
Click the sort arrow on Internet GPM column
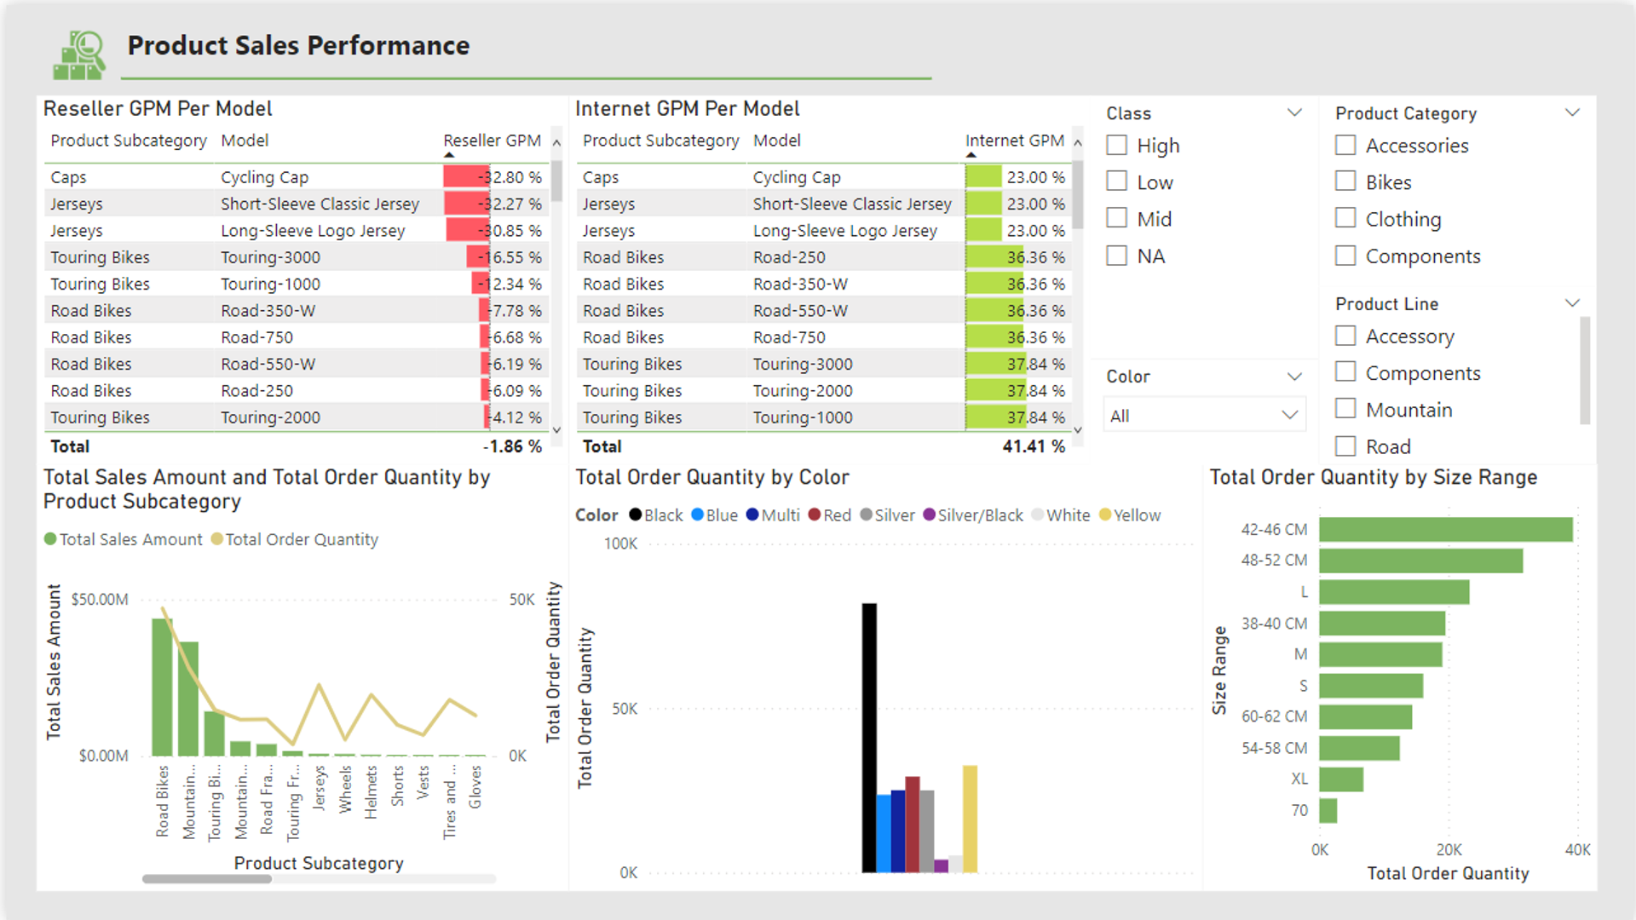(971, 154)
